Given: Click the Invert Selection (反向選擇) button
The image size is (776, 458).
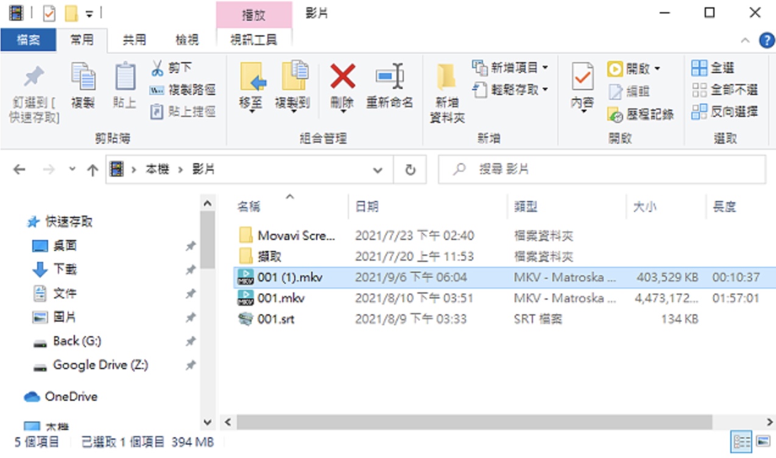Looking at the screenshot, I should (725, 112).
